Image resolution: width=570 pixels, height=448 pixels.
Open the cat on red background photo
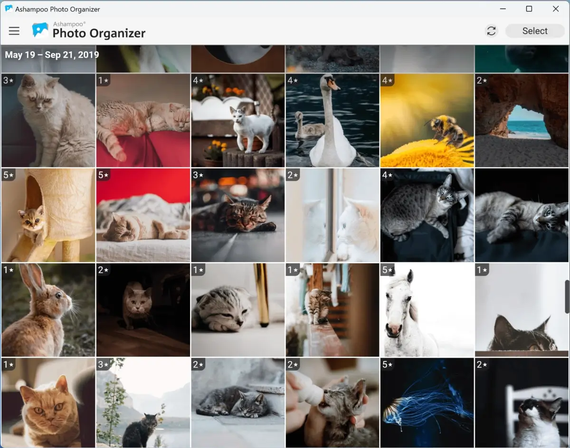coord(143,215)
